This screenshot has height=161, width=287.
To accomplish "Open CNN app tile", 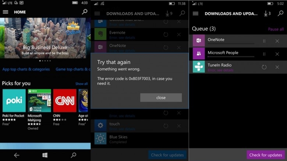I will click(x=65, y=100).
